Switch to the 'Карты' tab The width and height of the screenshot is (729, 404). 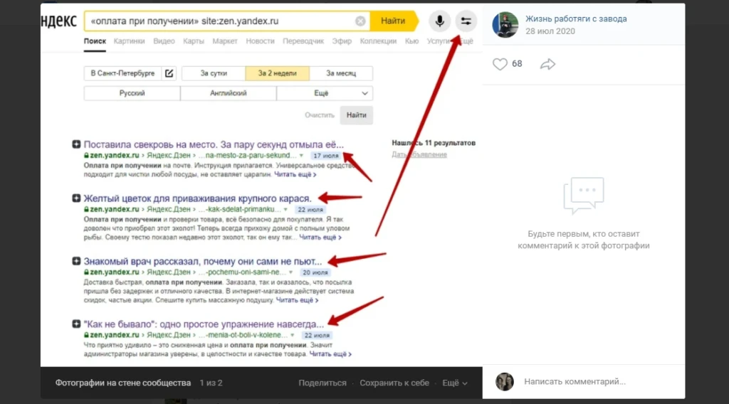194,41
